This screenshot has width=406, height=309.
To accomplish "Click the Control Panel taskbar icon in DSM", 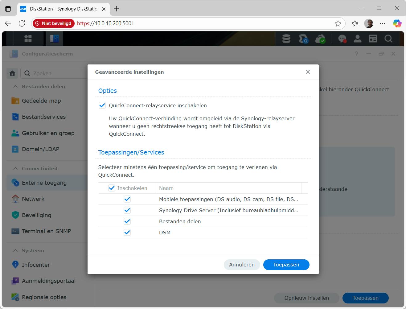I will point(54,39).
